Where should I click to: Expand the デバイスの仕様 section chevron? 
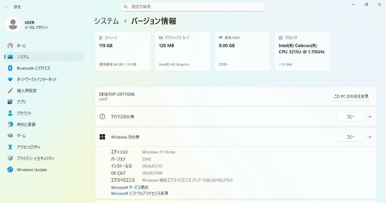[x=370, y=117]
